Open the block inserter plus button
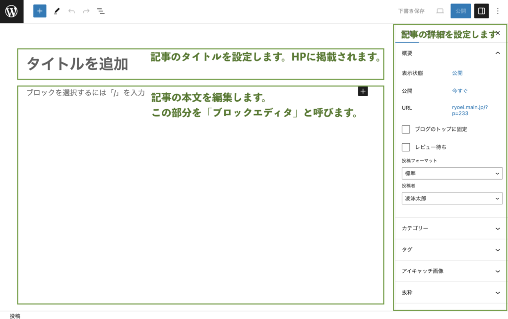The image size is (508, 319). pyautogui.click(x=40, y=11)
